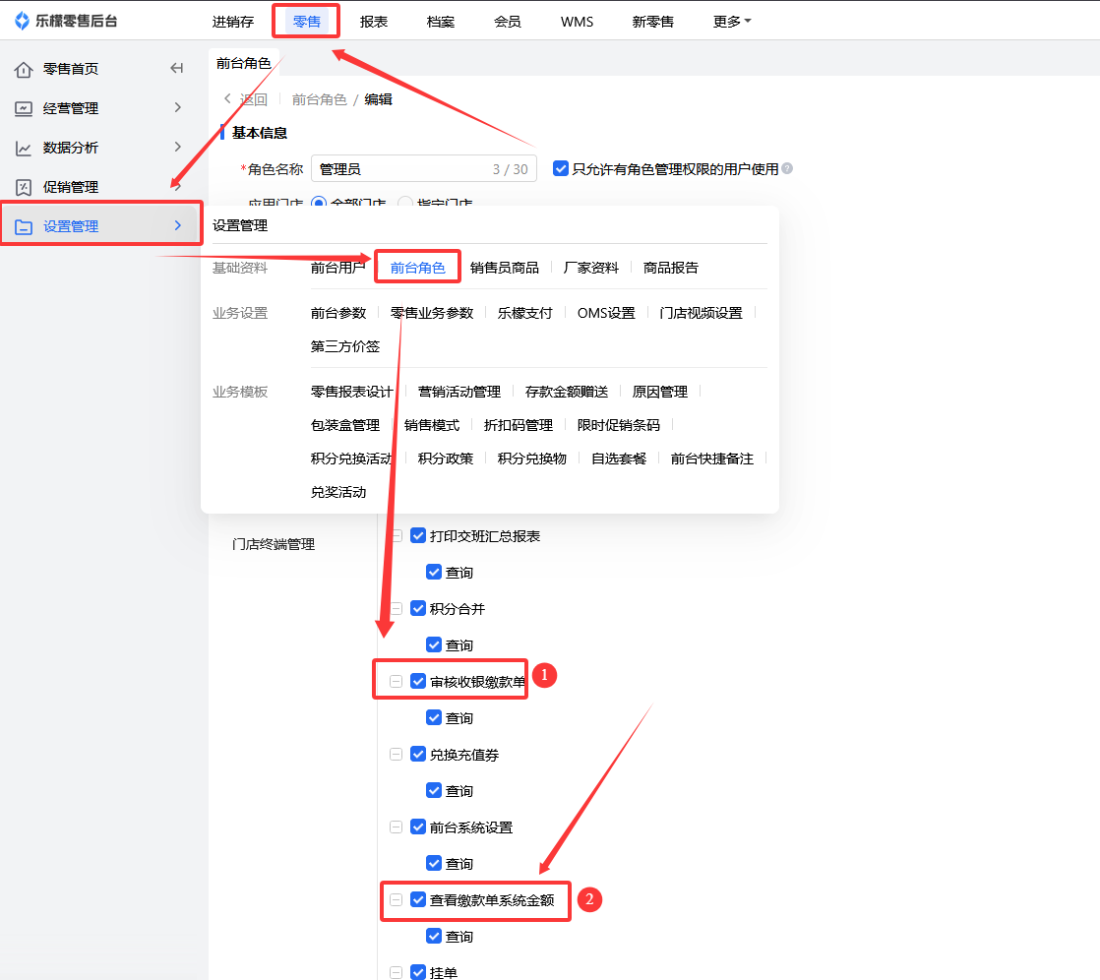Screen dimensions: 1100x980
Task: Open the WMS top menu
Action: click(577, 22)
